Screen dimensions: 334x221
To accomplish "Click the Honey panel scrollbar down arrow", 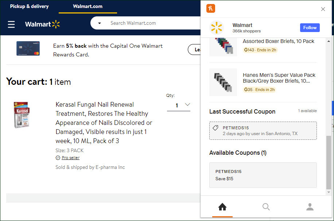I will coord(329,192).
